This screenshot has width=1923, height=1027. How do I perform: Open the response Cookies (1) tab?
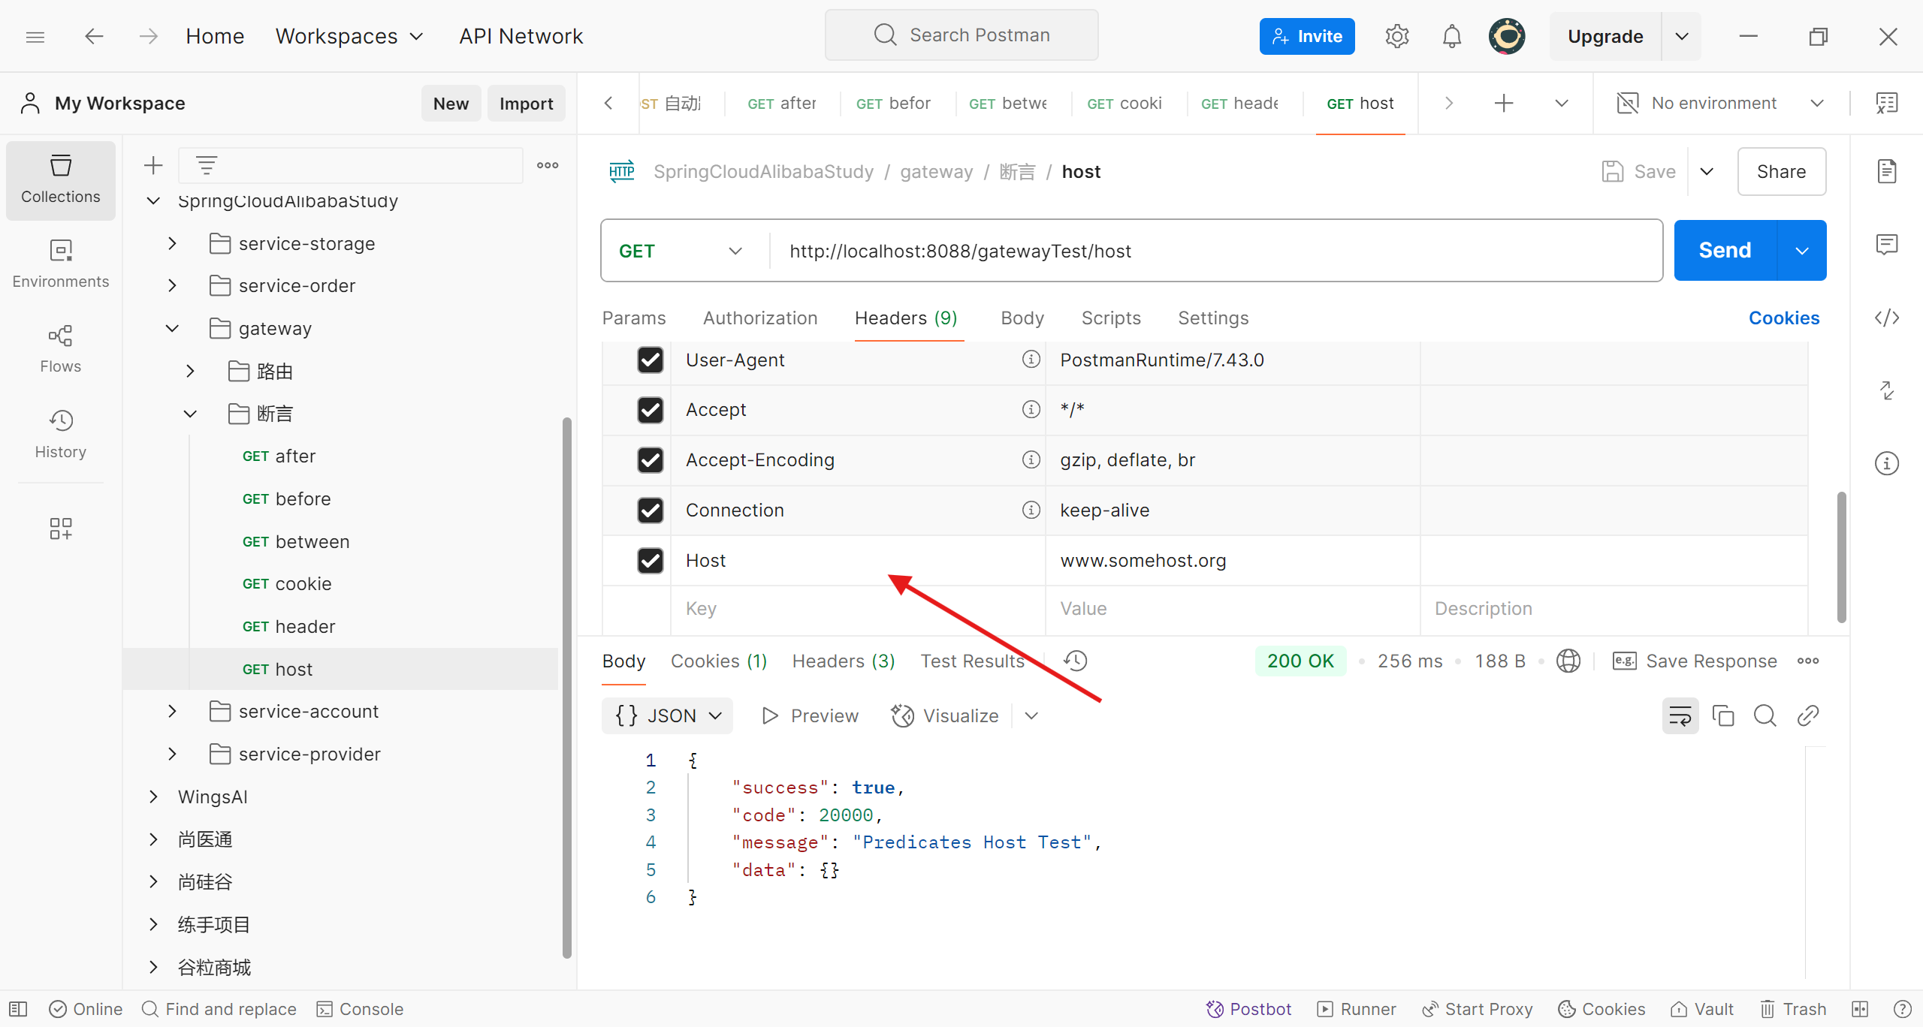point(718,661)
